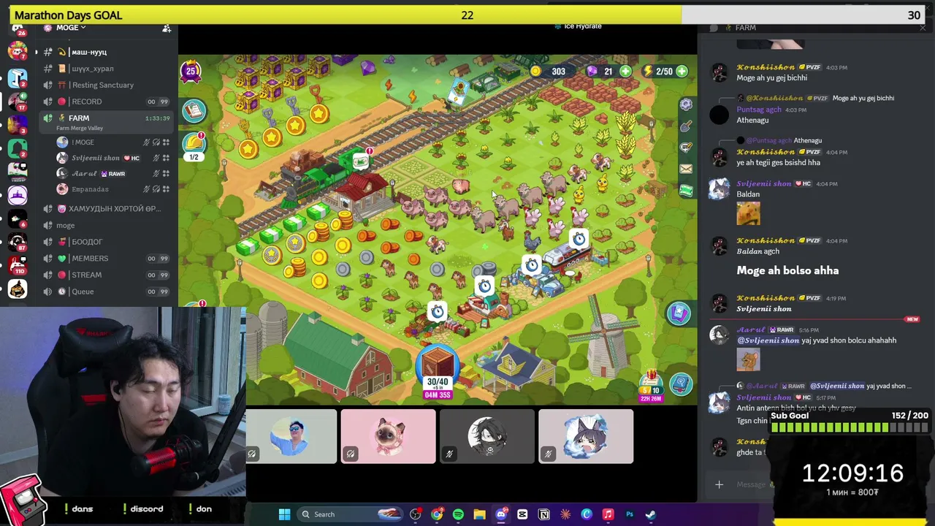Open Steam from the taskbar
The width and height of the screenshot is (935, 526).
pos(650,514)
